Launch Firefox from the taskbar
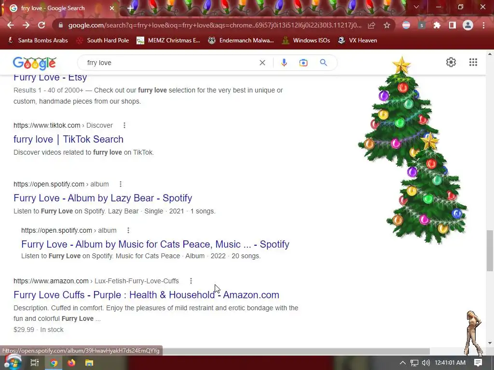This screenshot has height=370, width=494. (x=71, y=363)
